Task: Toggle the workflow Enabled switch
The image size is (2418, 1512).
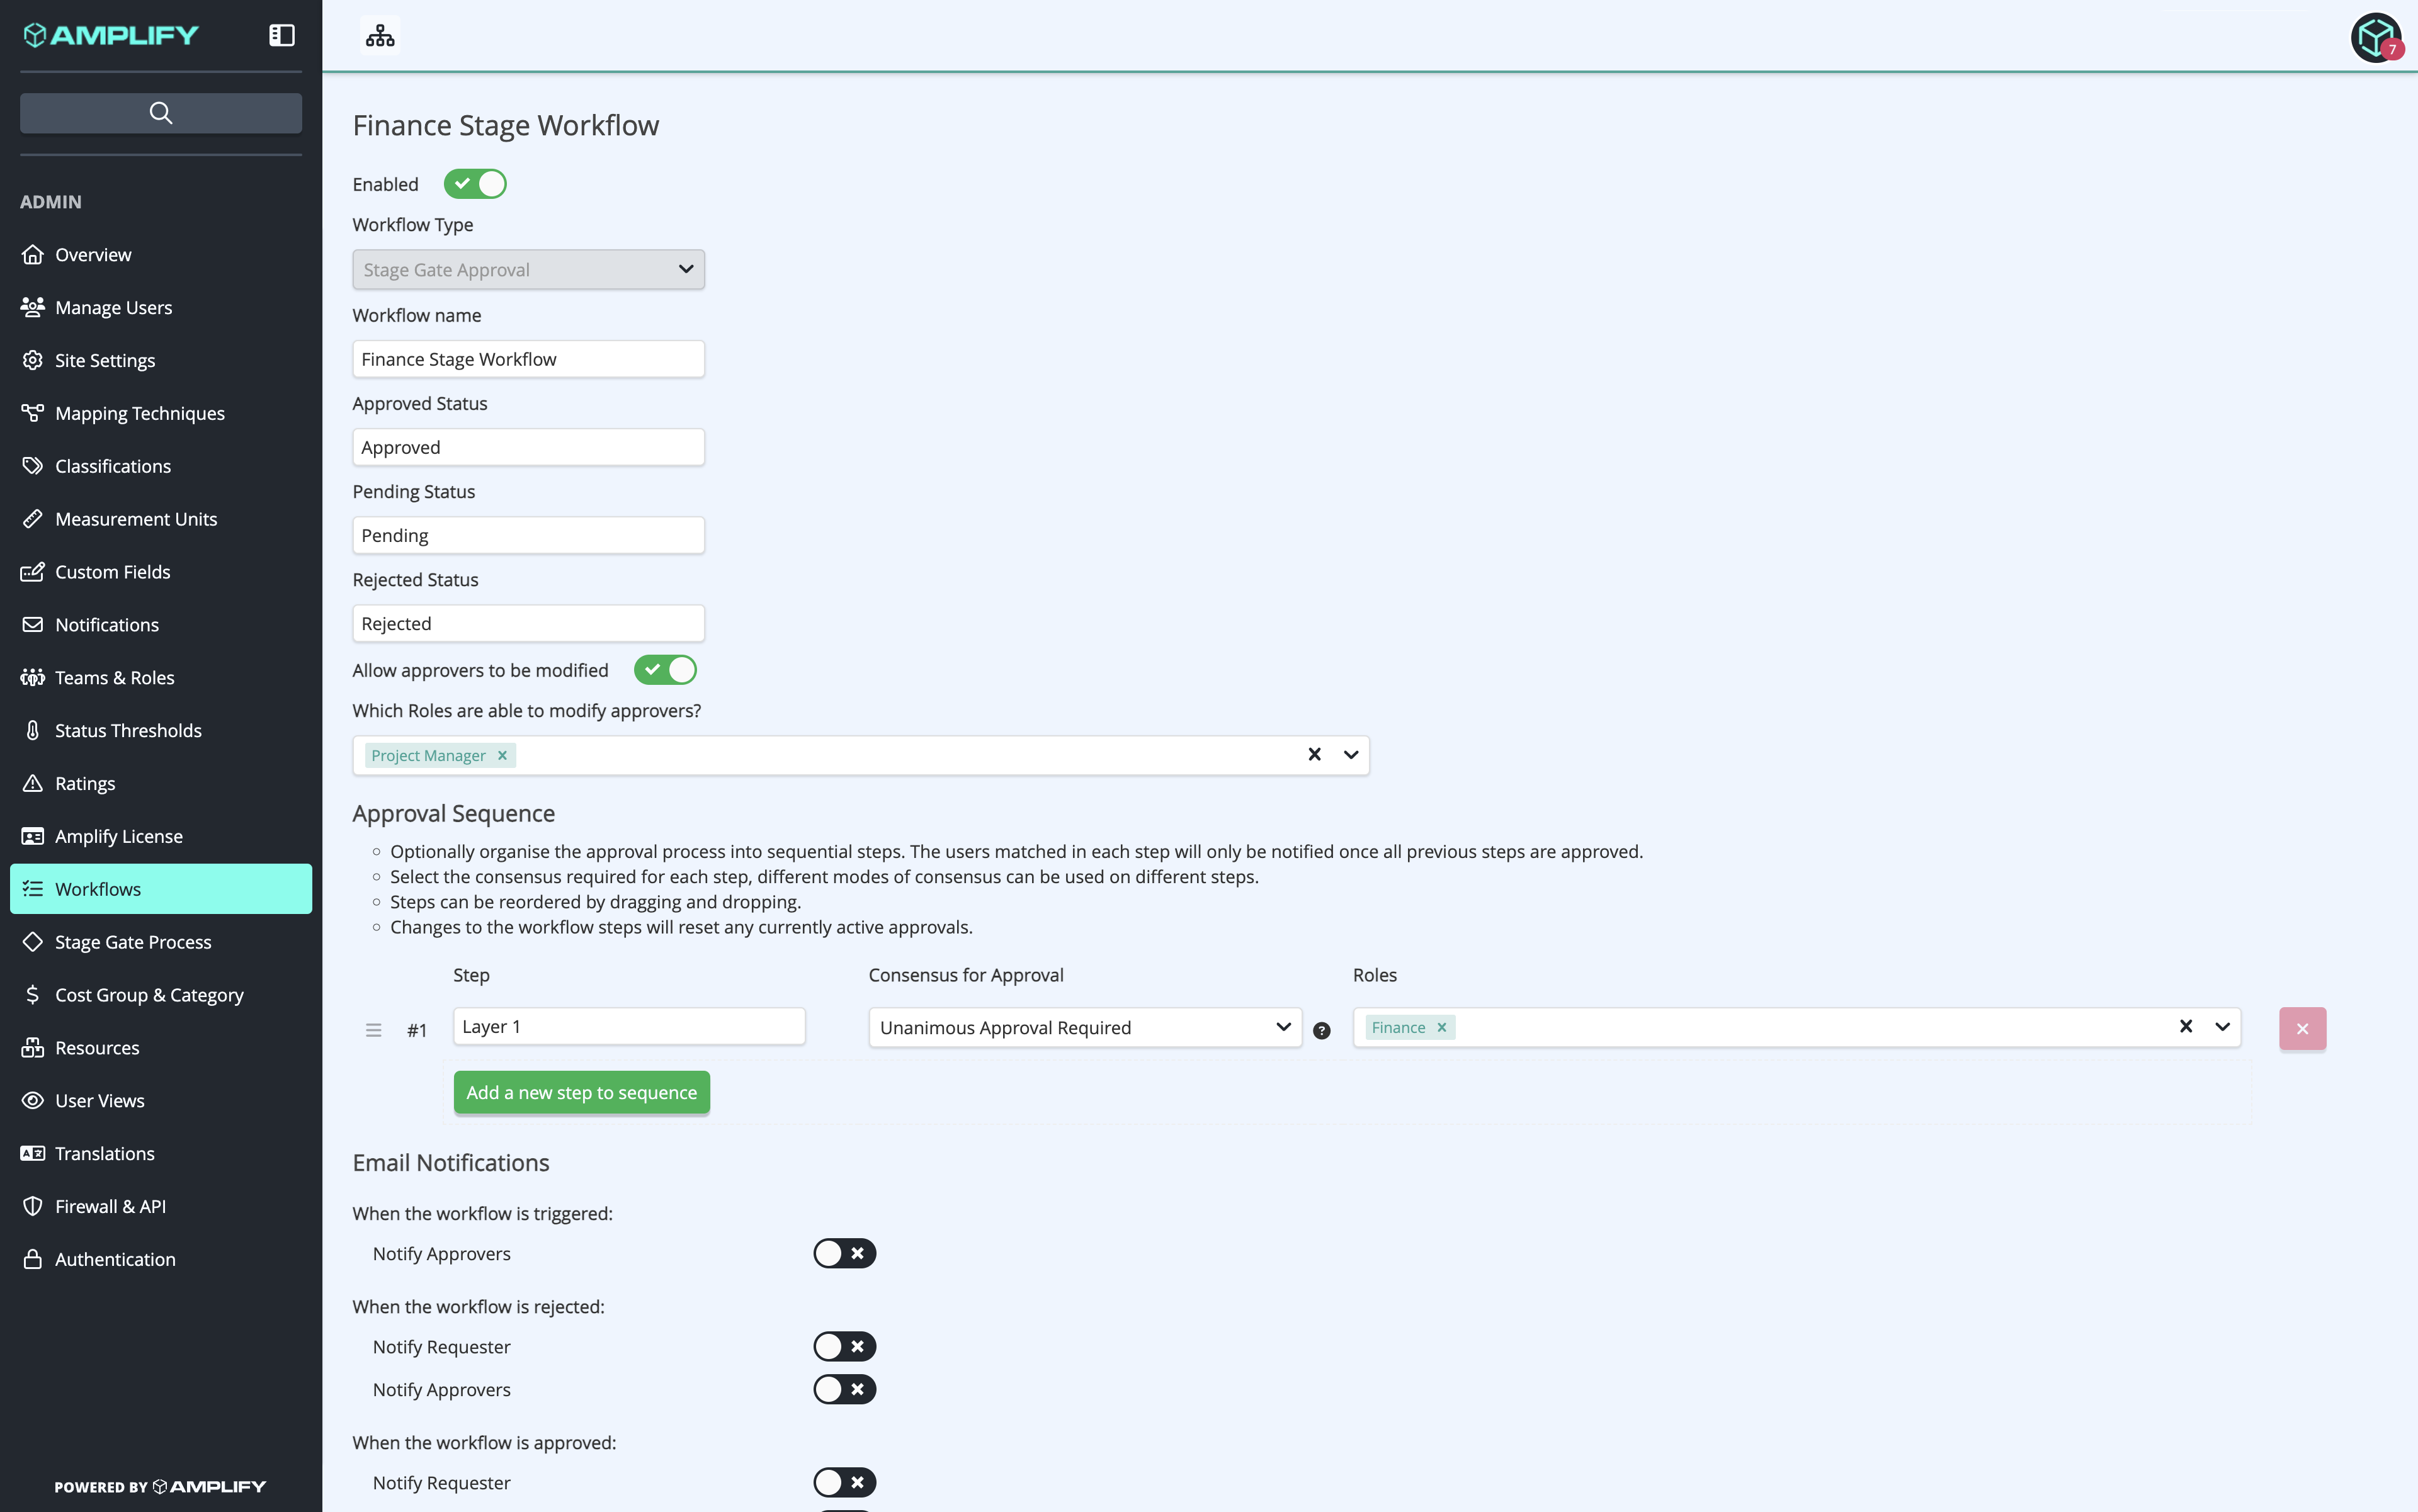Action: (x=475, y=184)
